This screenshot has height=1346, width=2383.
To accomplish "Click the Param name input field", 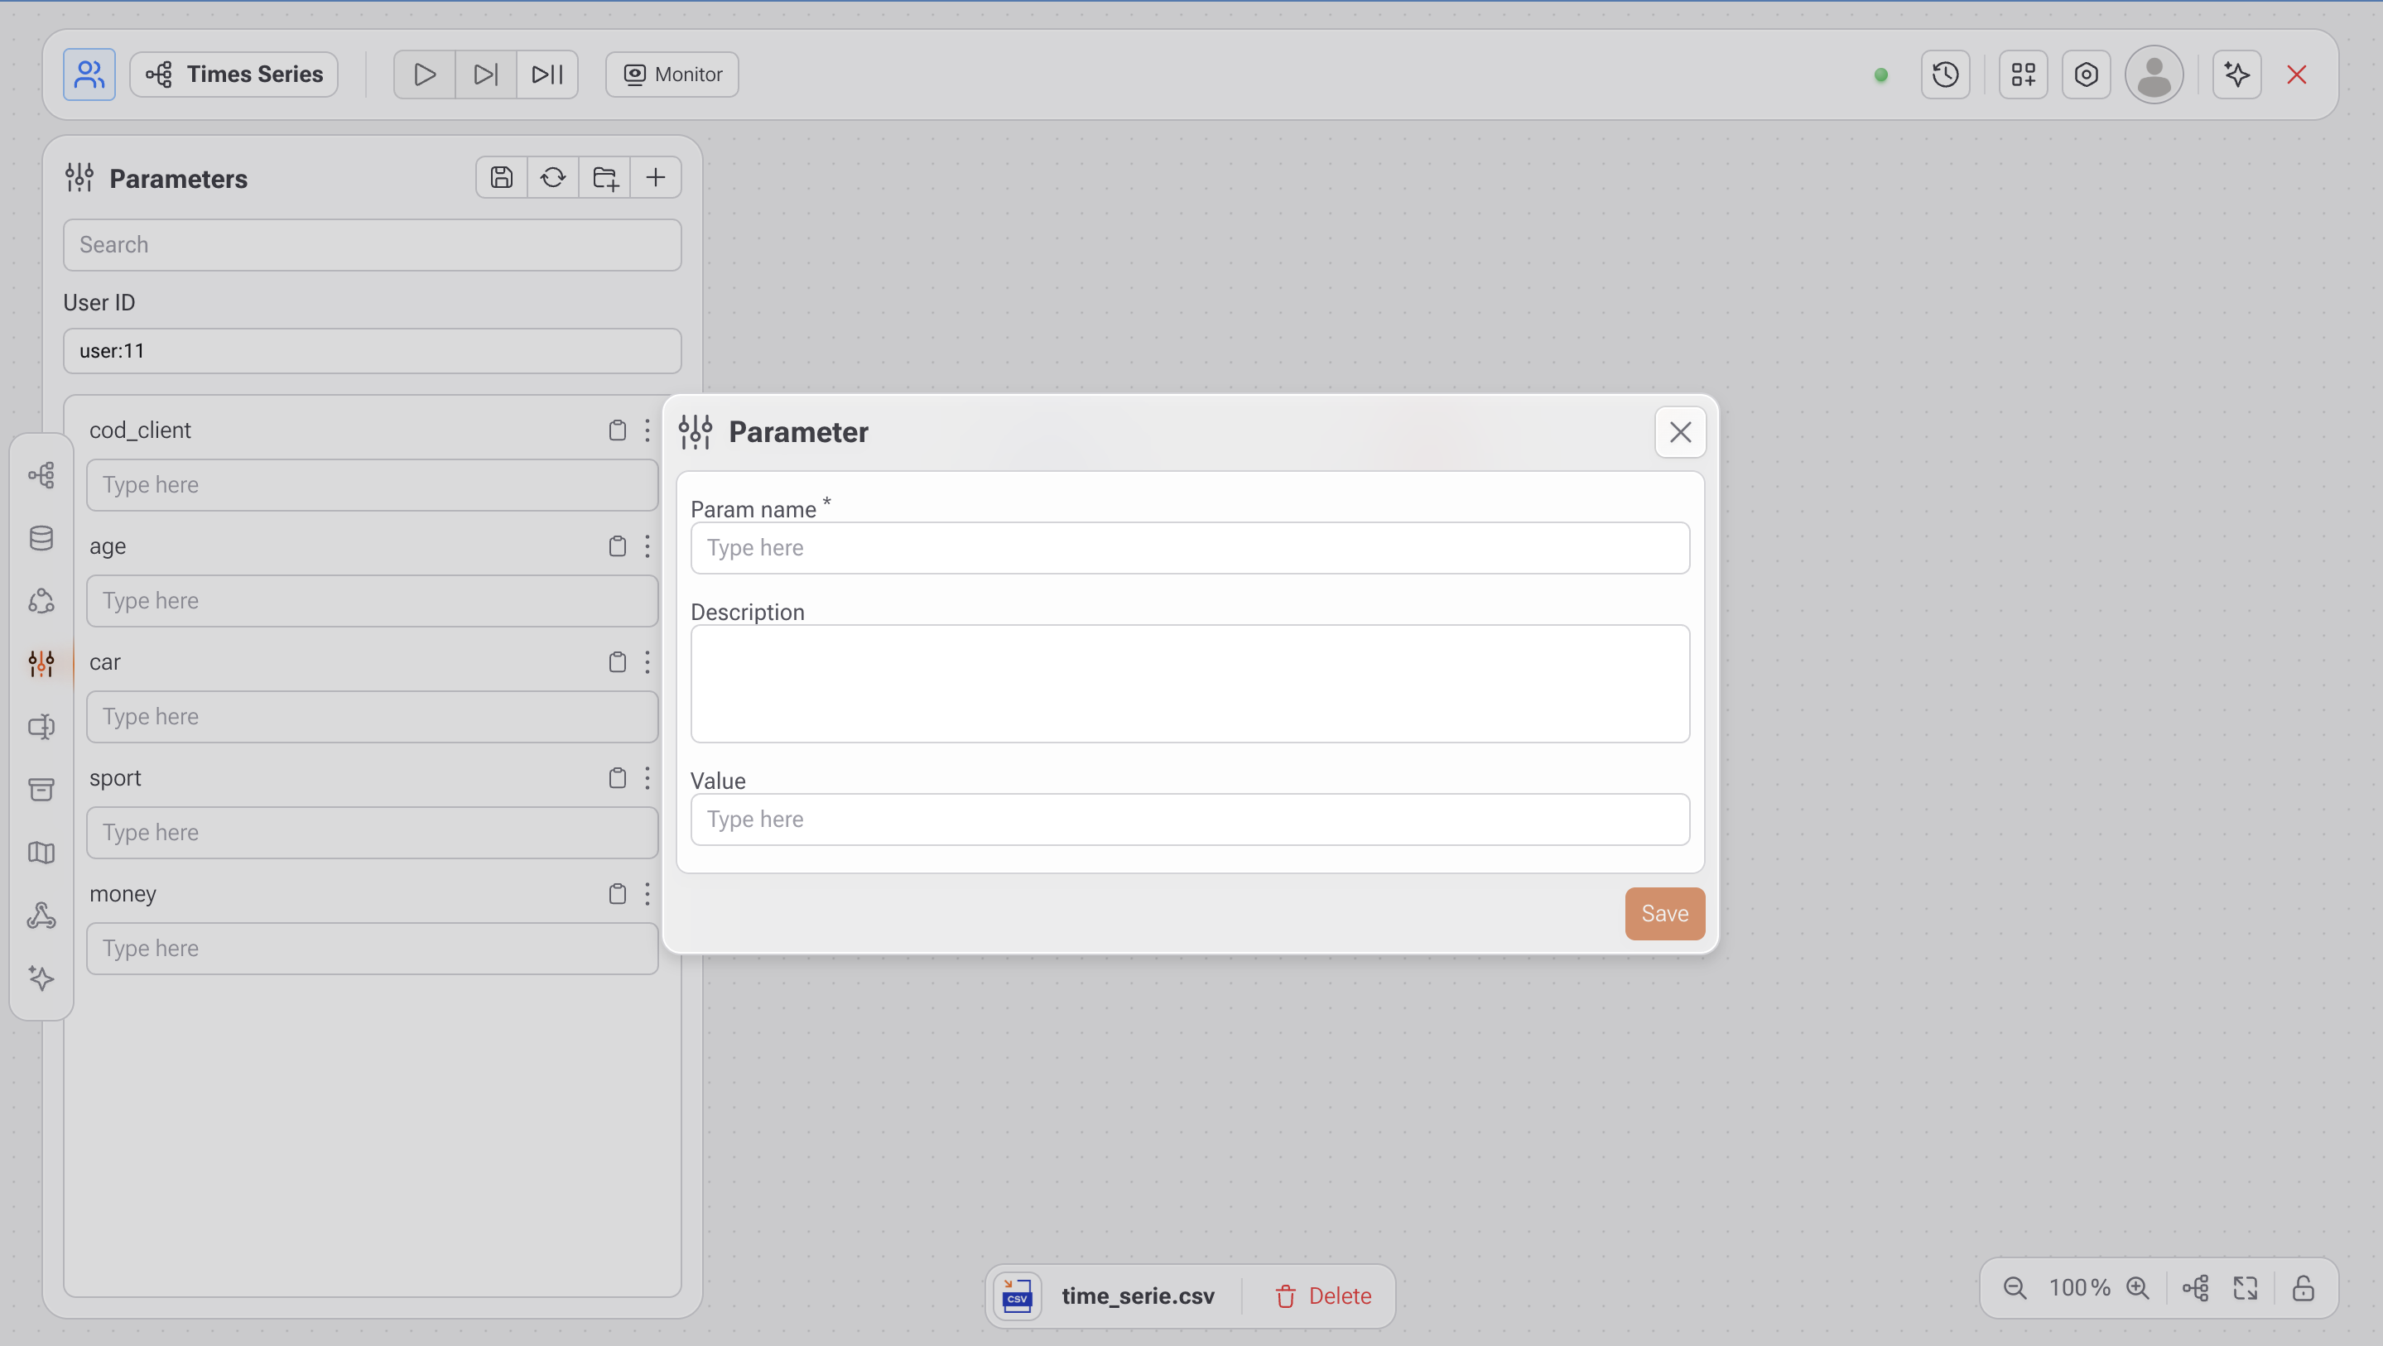I will tap(1190, 548).
